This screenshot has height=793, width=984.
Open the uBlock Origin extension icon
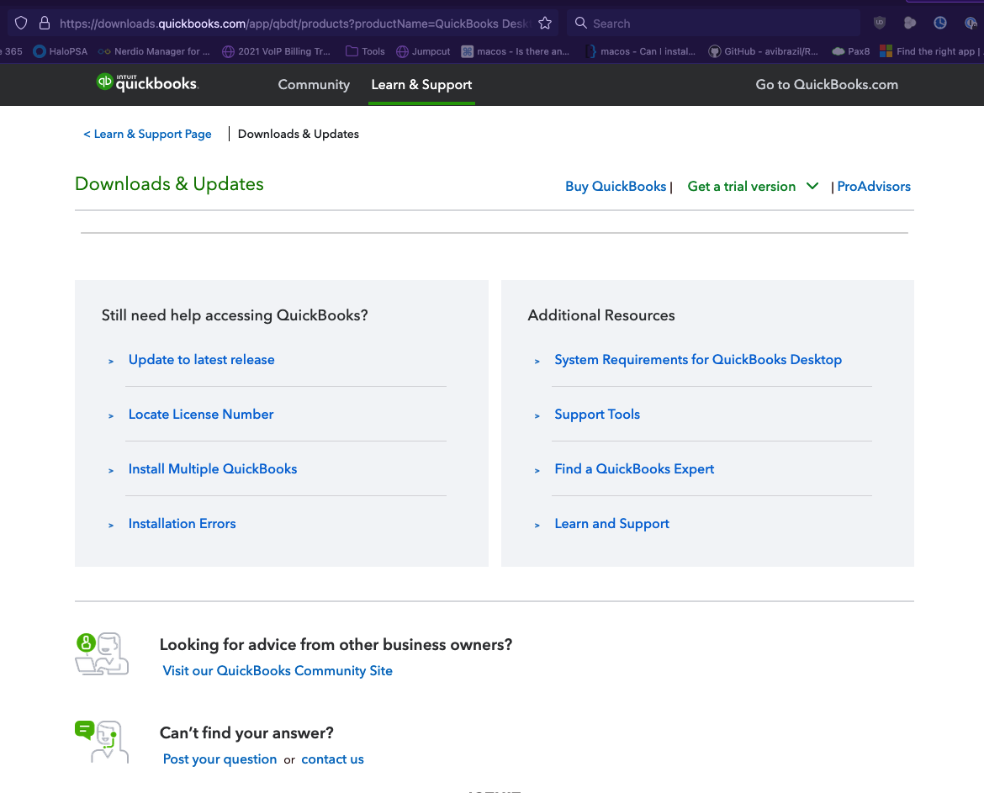[x=880, y=24]
